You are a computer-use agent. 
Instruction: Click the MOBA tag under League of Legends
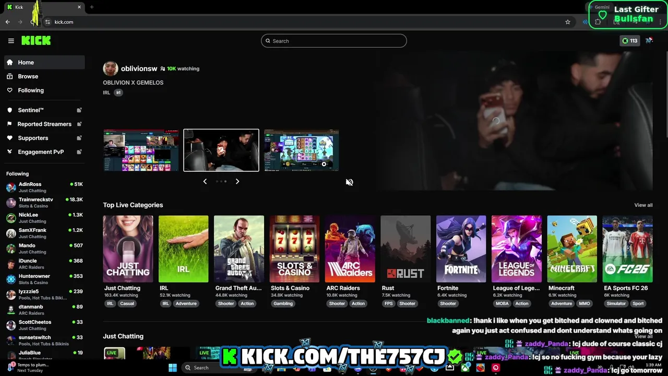tap(502, 303)
